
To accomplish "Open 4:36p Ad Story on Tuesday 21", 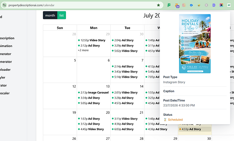I will pos(123,124).
